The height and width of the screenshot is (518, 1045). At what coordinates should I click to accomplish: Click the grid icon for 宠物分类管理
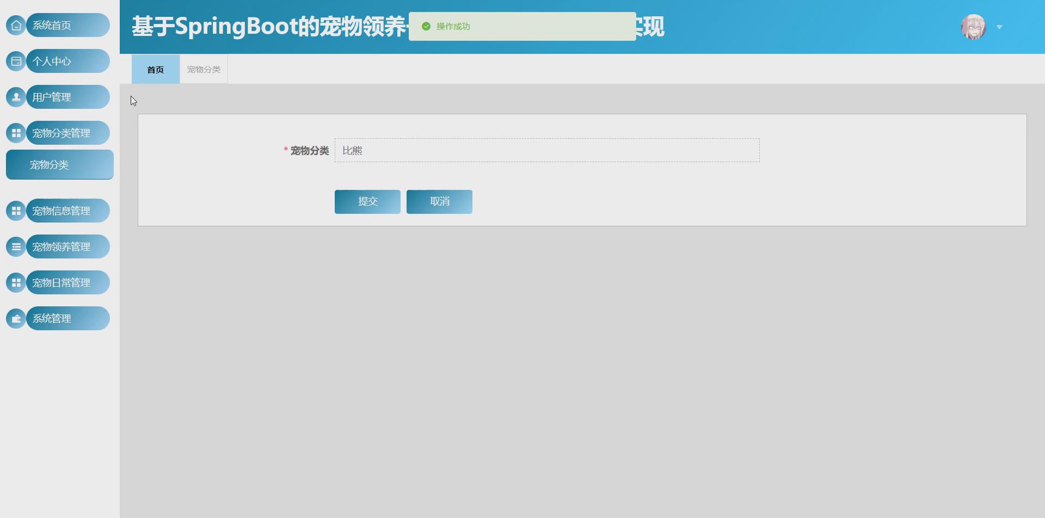coord(16,133)
